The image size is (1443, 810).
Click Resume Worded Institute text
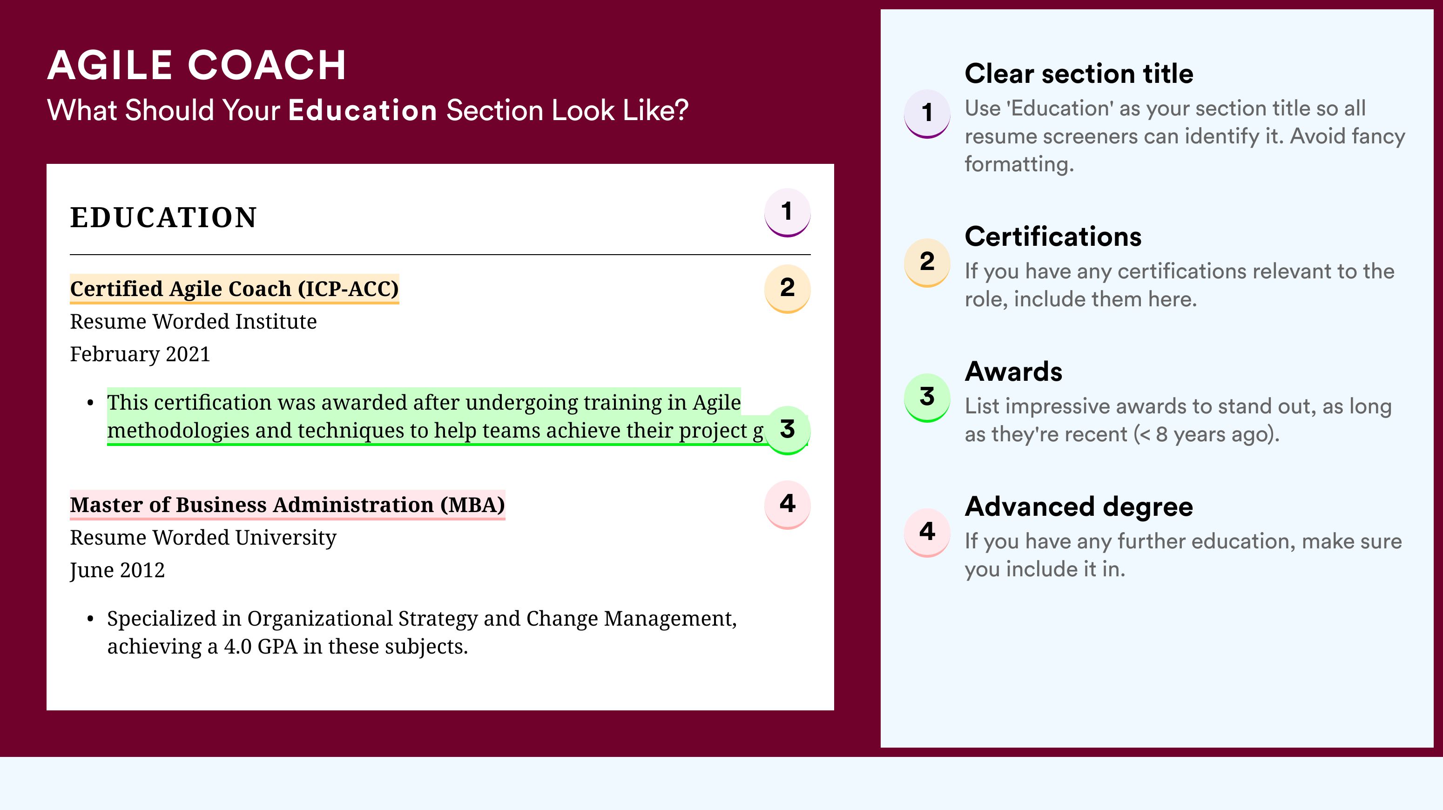coord(193,322)
